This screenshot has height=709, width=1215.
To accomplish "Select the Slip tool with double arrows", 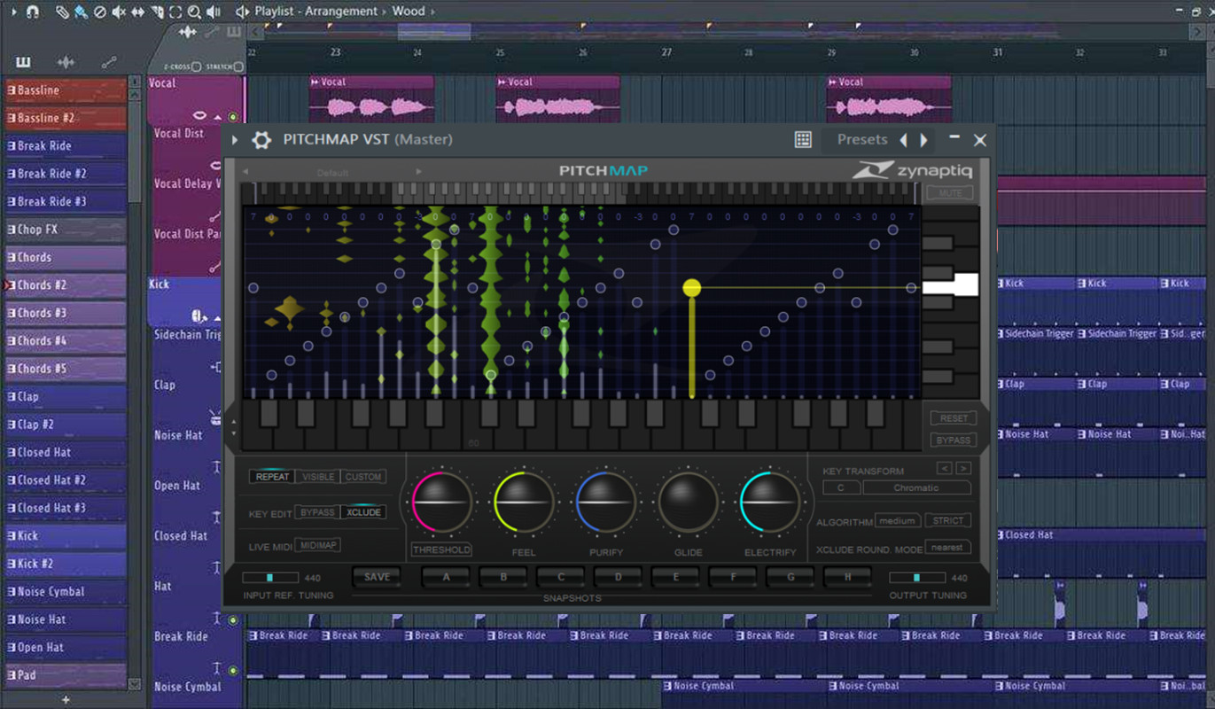I will click(137, 12).
